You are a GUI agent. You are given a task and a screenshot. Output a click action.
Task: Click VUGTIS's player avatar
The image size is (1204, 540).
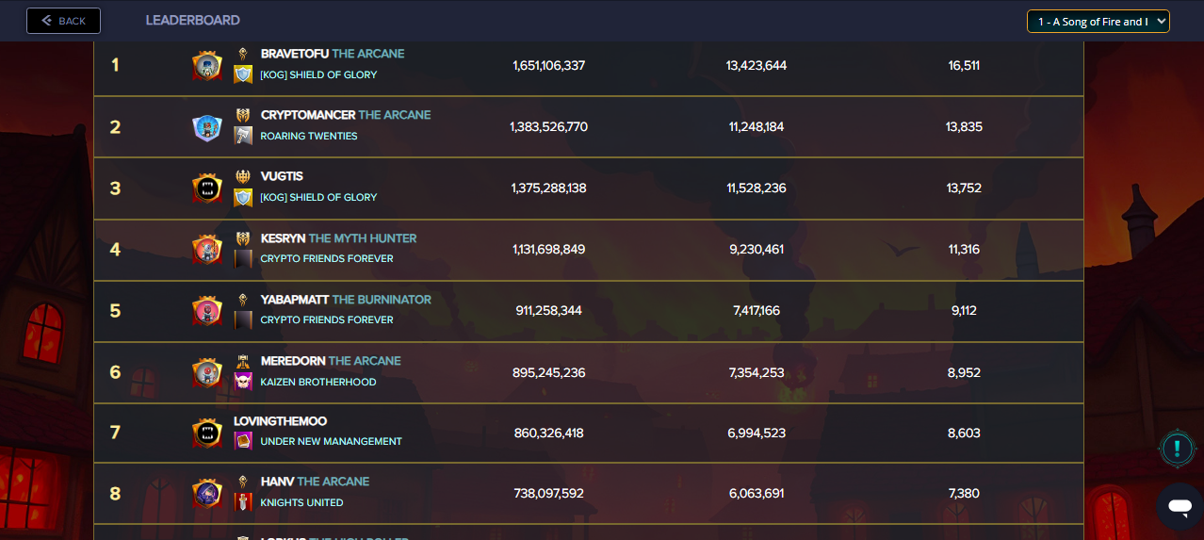pyautogui.click(x=207, y=188)
